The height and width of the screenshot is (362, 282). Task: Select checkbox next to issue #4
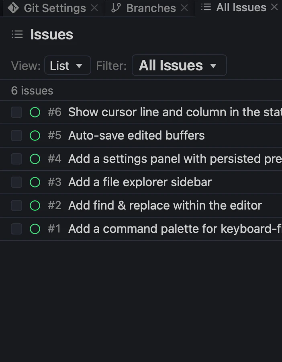[16, 159]
